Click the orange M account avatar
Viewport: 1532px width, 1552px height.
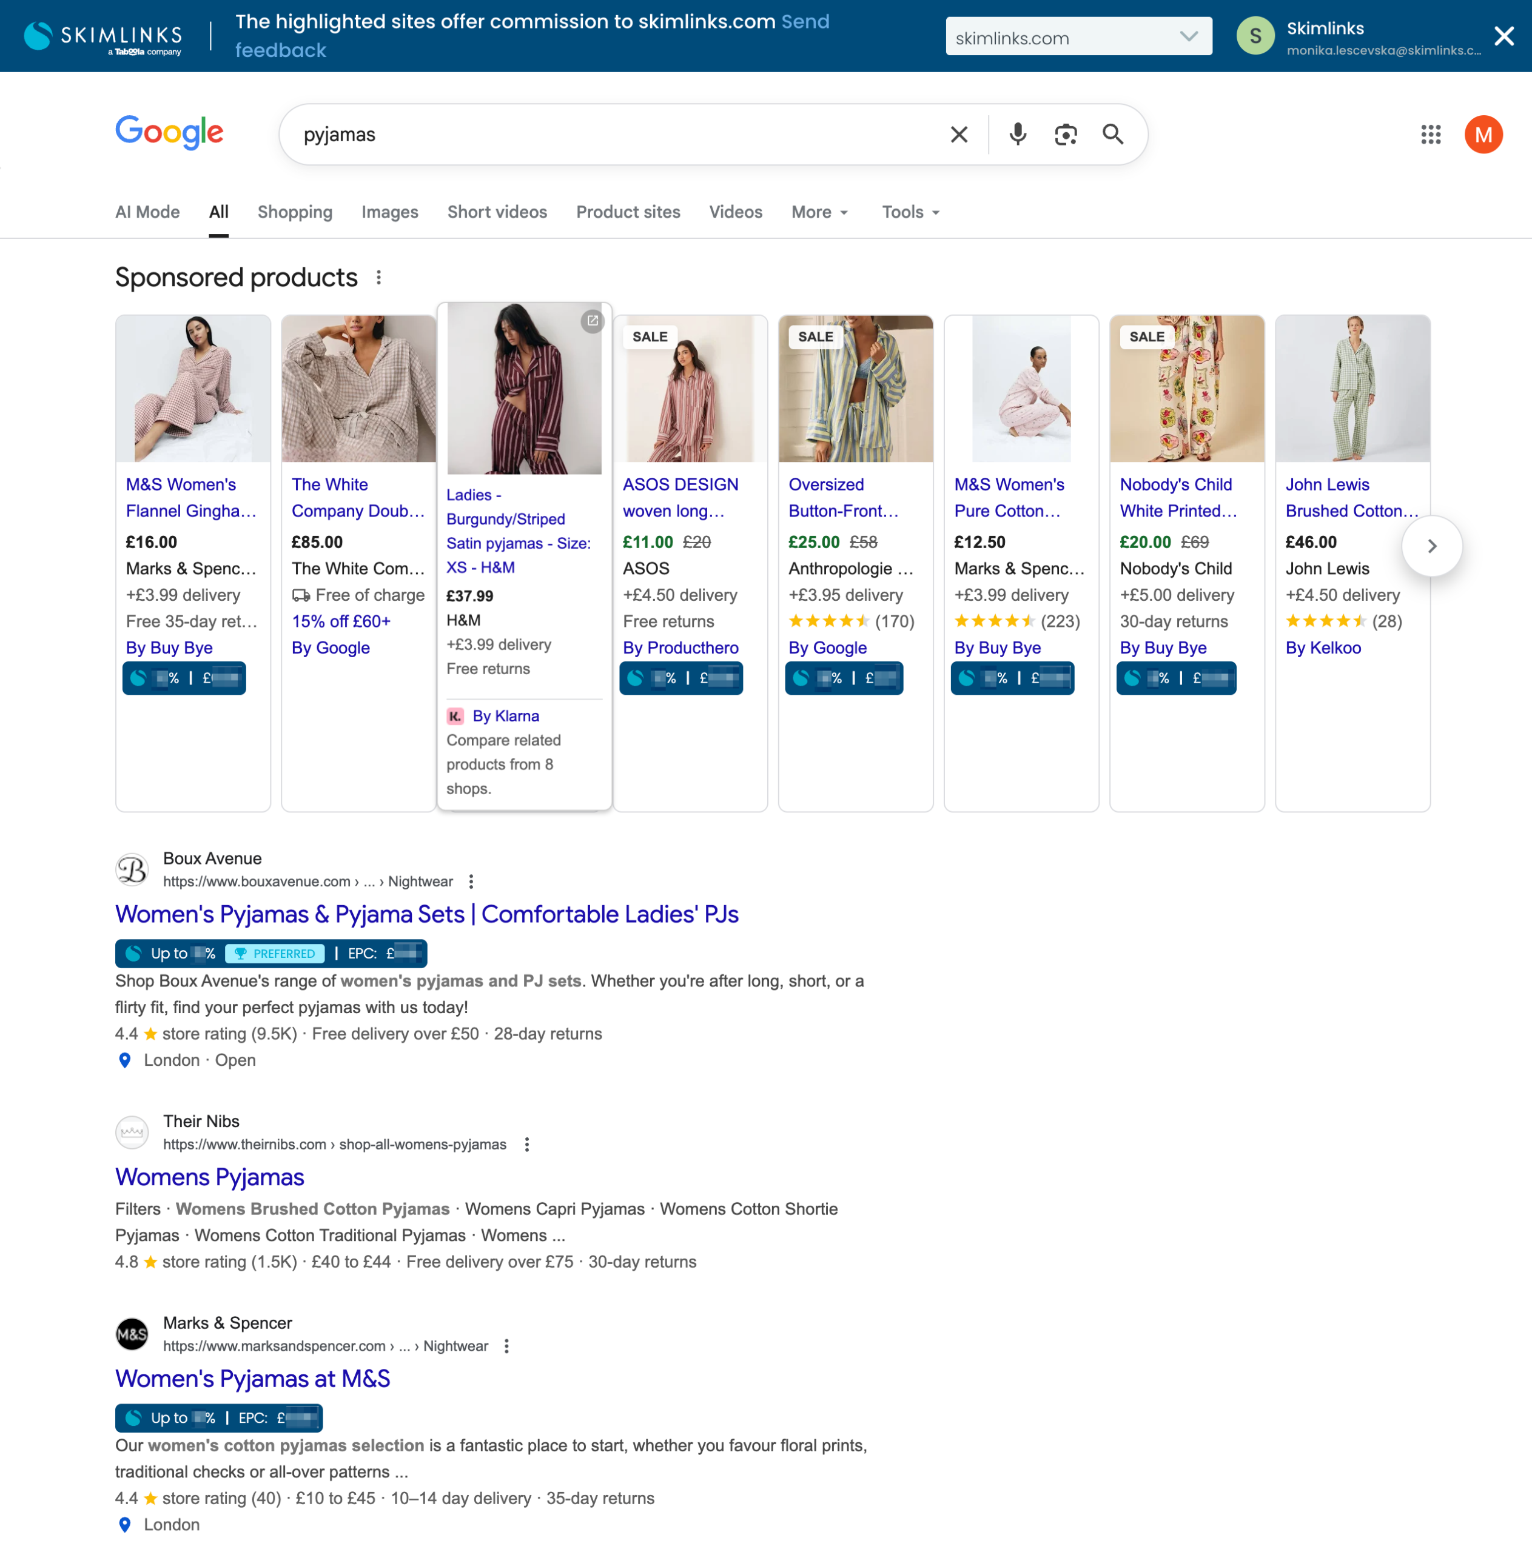point(1483,134)
